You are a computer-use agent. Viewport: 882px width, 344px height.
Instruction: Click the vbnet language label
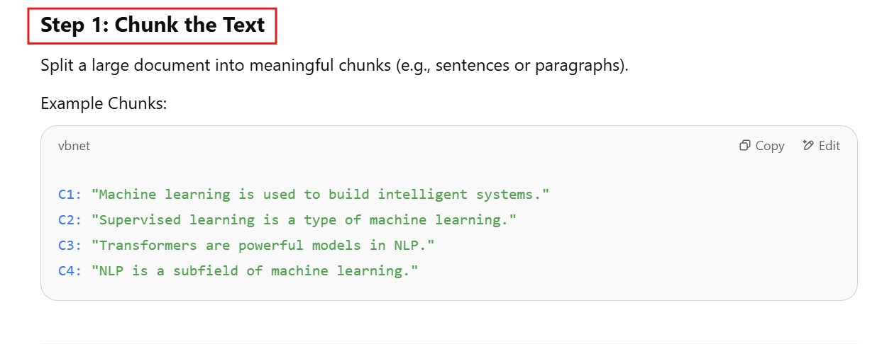[74, 146]
